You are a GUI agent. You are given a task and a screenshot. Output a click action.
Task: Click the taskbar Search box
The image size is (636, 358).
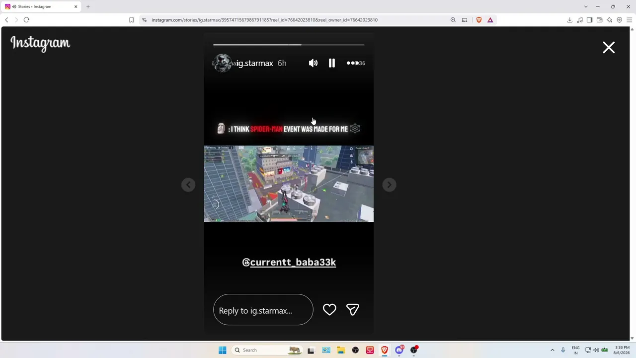267,350
